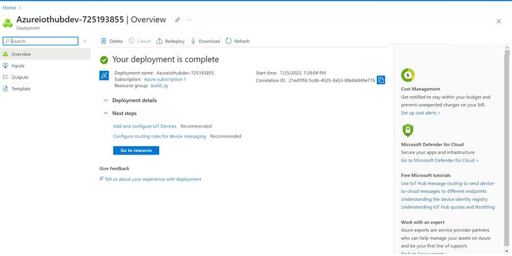The height and width of the screenshot is (256, 512).
Task: Click the Download label in toolbar
Action: (x=209, y=41)
